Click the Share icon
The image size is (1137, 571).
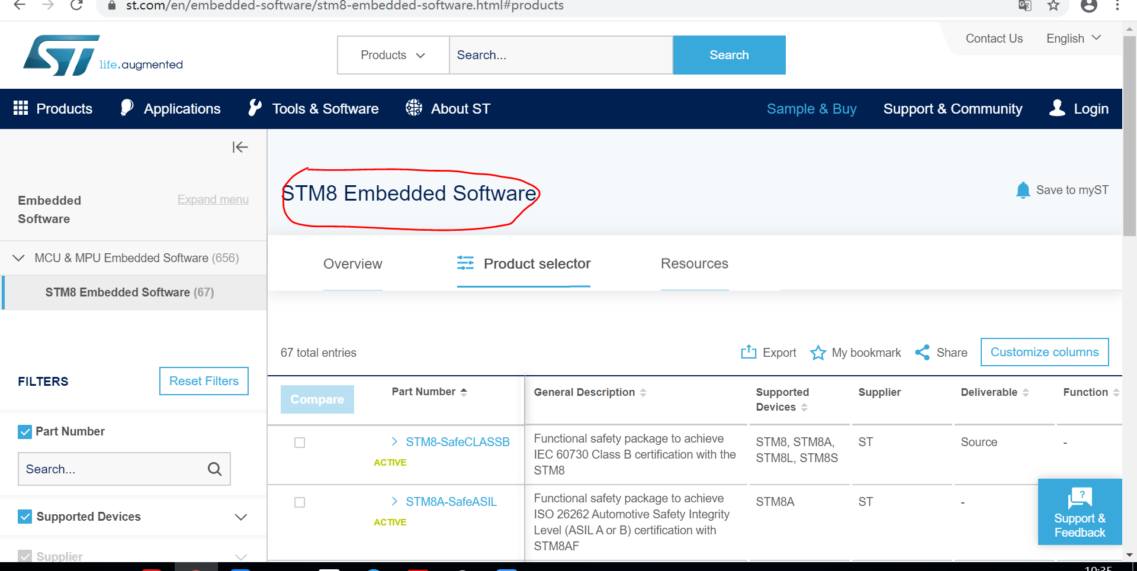pos(922,352)
